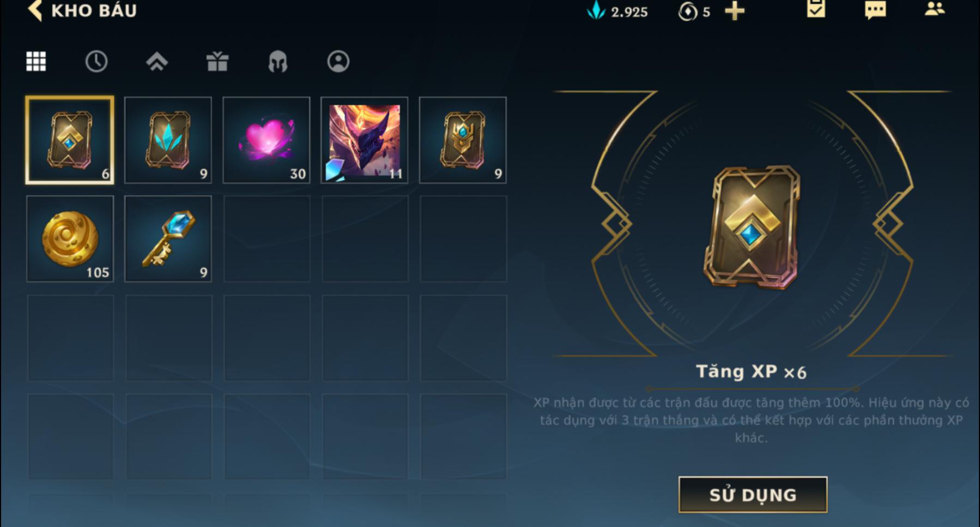Screen dimensions: 980x527
Task: Choose the blue gem key item
Action: click(168, 239)
